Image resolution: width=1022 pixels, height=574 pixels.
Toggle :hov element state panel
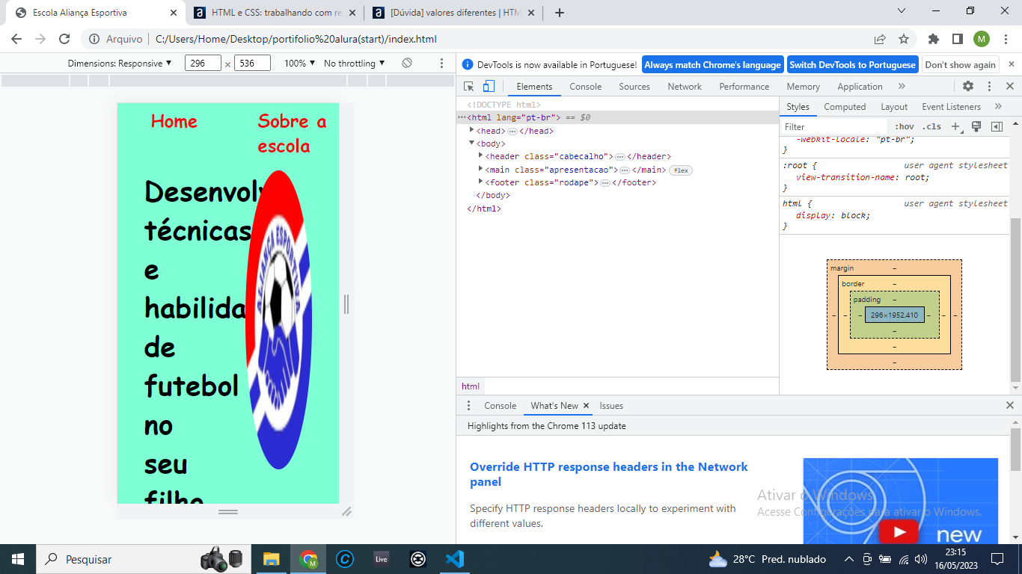pos(905,126)
